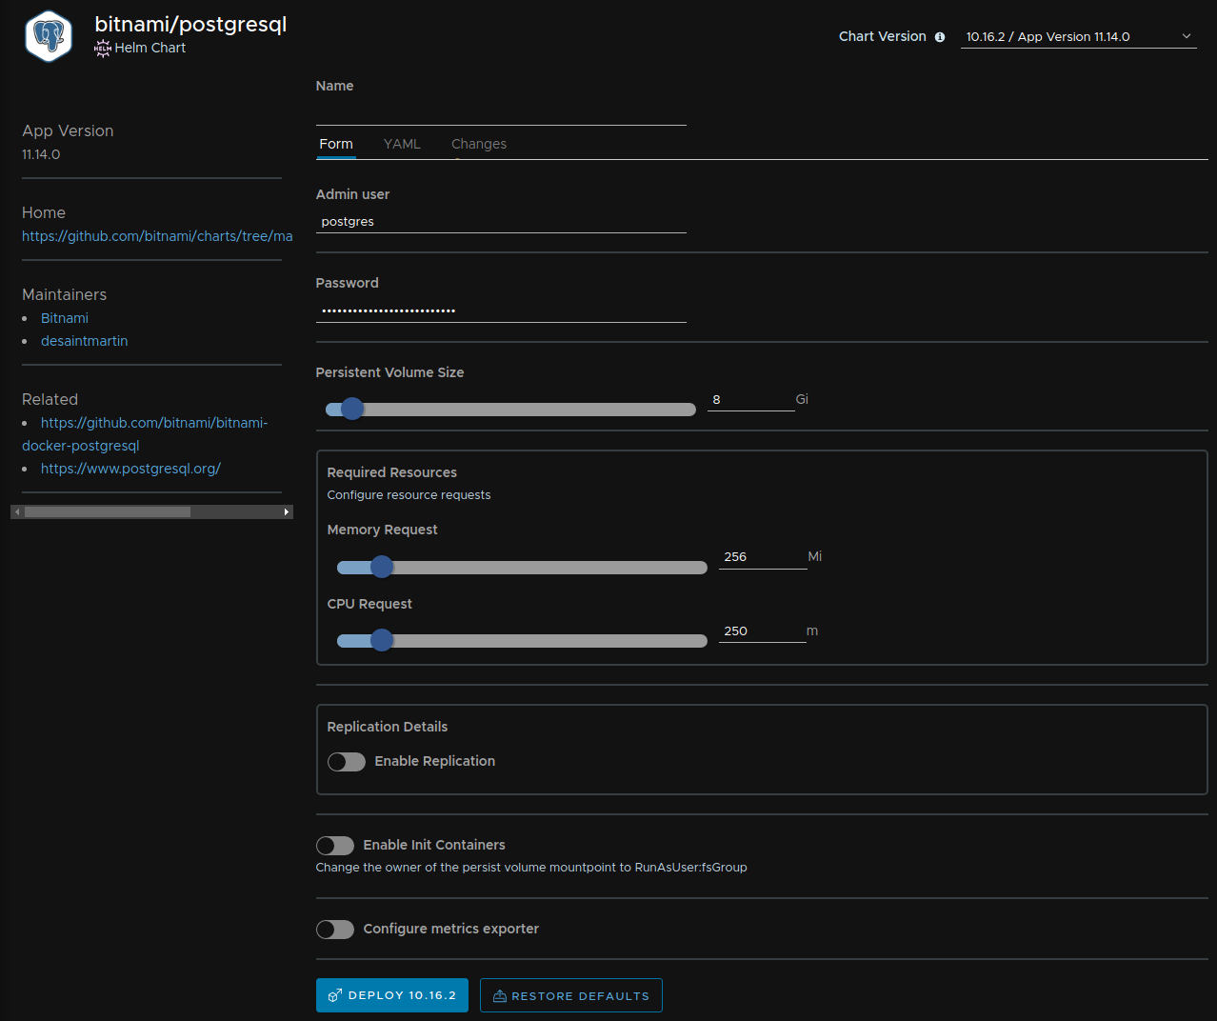Click the Persistent Volume Size slider handle
Image resolution: width=1217 pixels, height=1021 pixels.
tap(352, 409)
